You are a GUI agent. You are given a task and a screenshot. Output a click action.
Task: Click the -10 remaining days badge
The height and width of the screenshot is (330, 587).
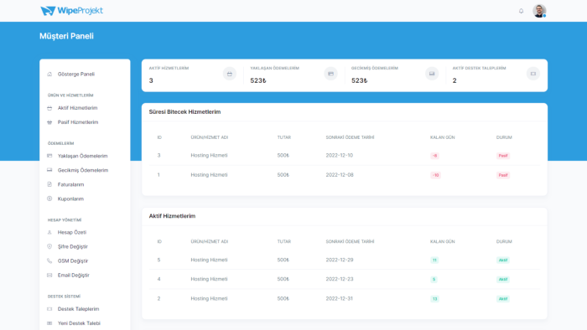(x=435, y=175)
